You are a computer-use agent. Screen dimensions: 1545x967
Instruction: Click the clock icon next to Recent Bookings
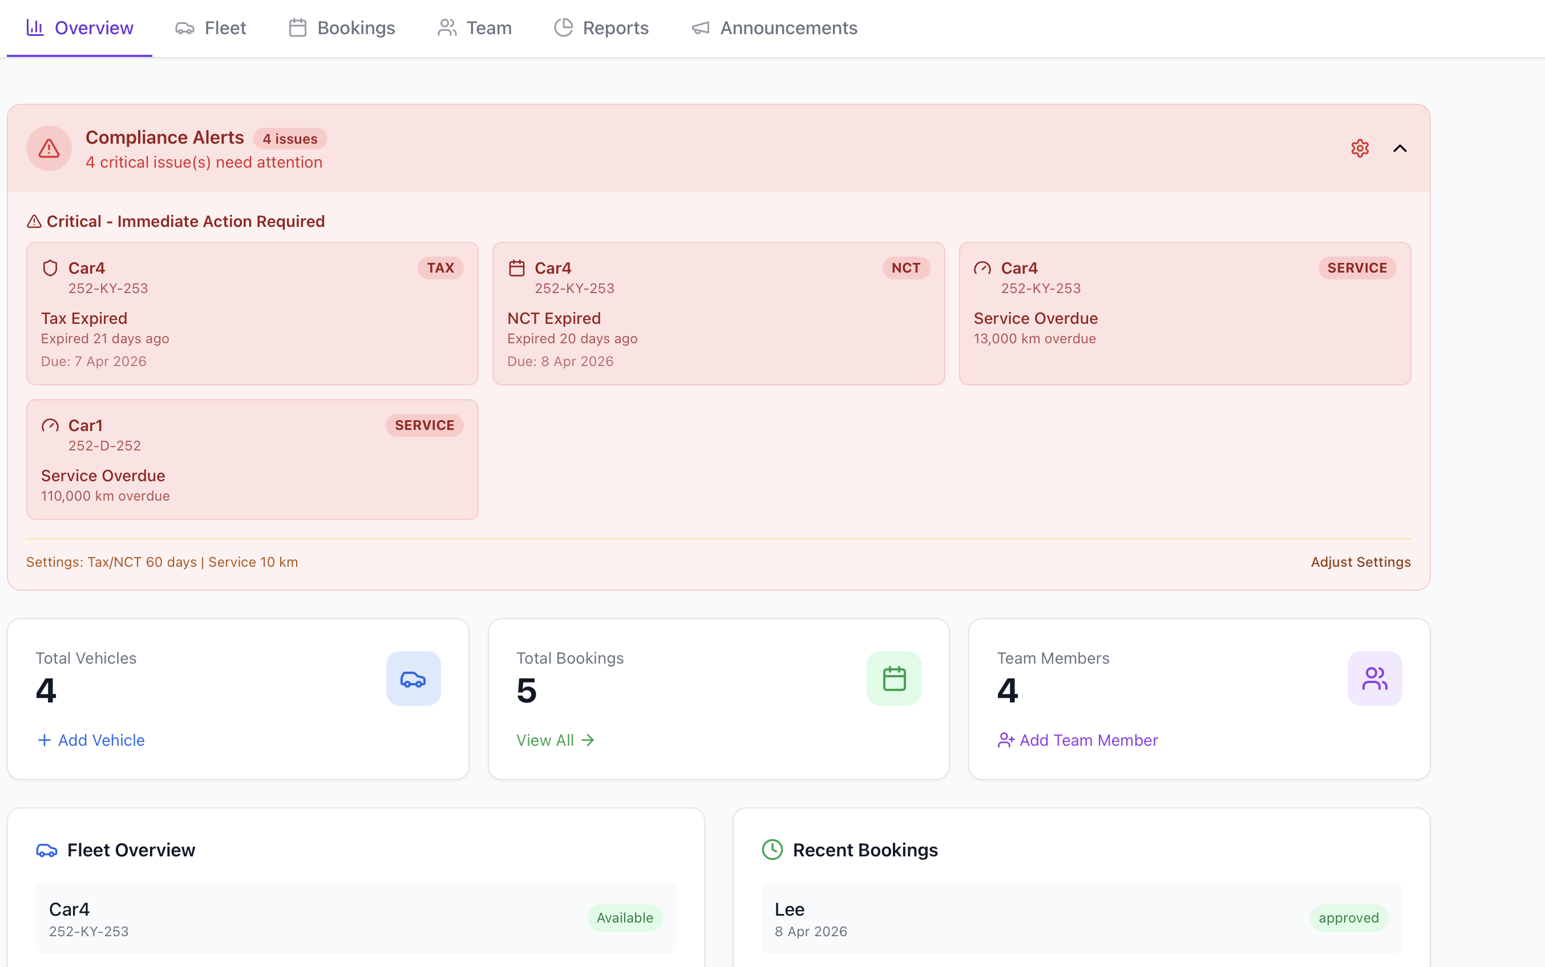772,850
